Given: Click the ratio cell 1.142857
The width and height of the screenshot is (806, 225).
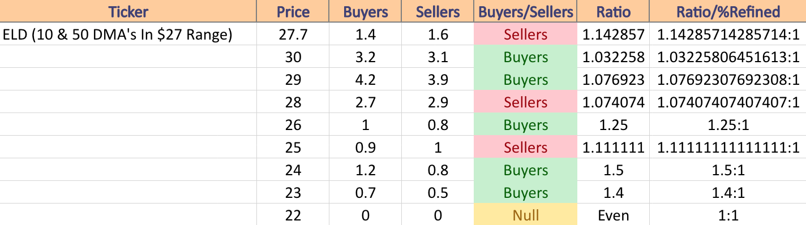Looking at the screenshot, I should (614, 34).
